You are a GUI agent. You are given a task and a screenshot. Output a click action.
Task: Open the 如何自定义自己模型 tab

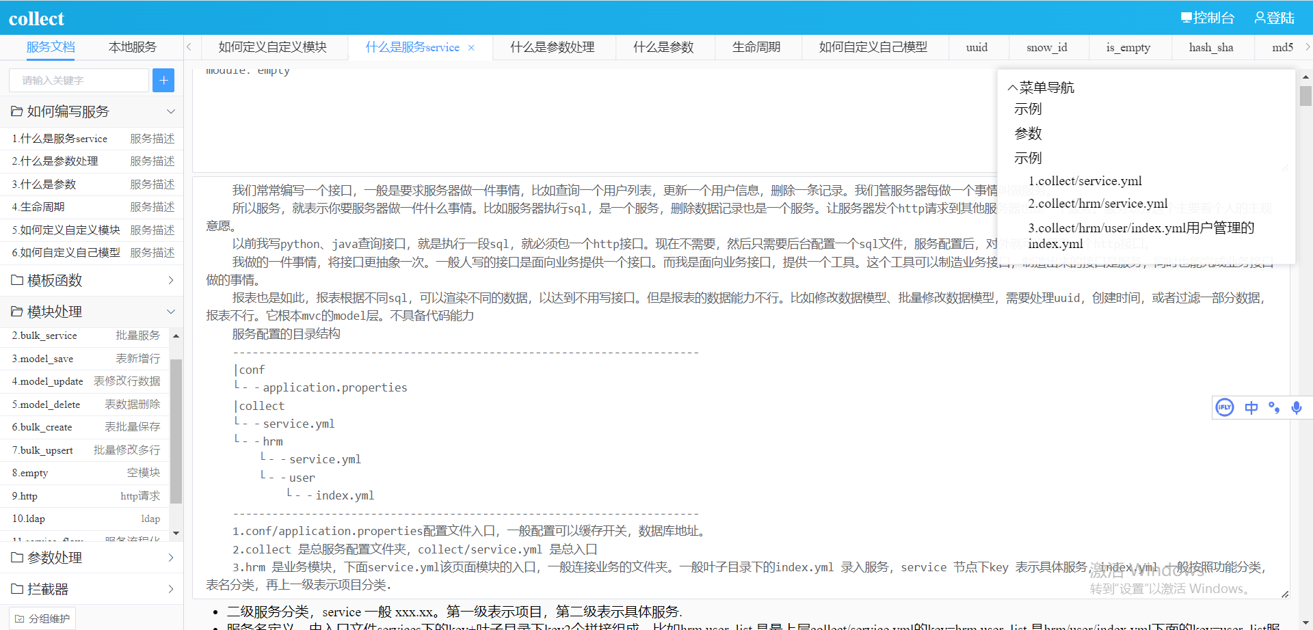[873, 47]
